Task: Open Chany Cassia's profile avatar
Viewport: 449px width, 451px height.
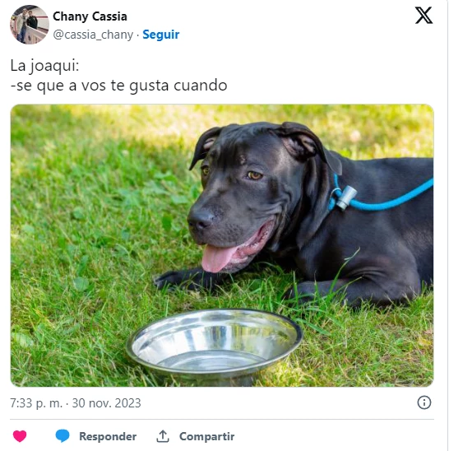Action: click(30, 25)
